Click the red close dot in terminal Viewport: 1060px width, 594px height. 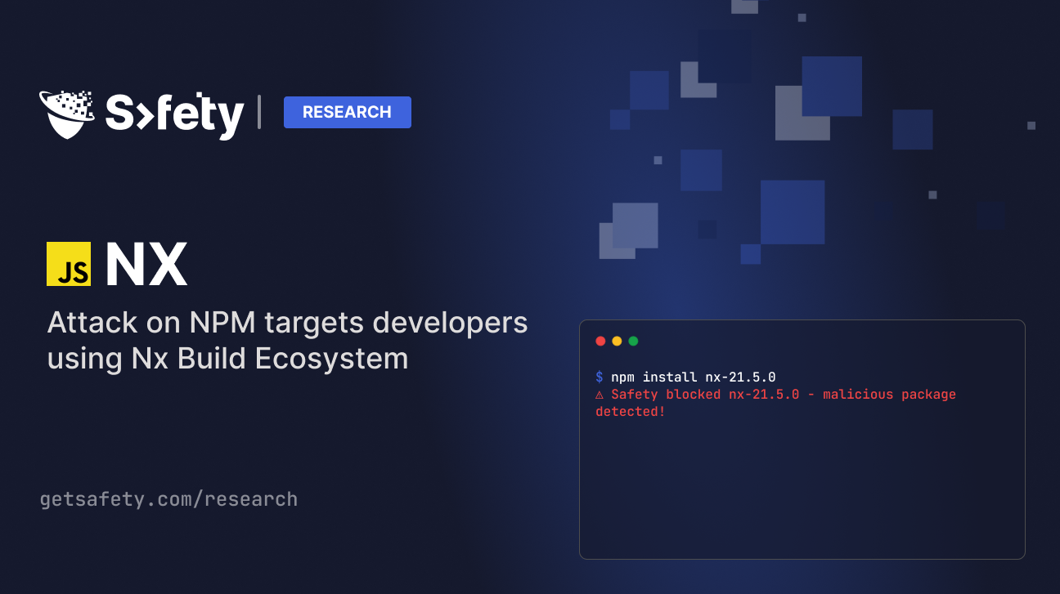(x=600, y=341)
